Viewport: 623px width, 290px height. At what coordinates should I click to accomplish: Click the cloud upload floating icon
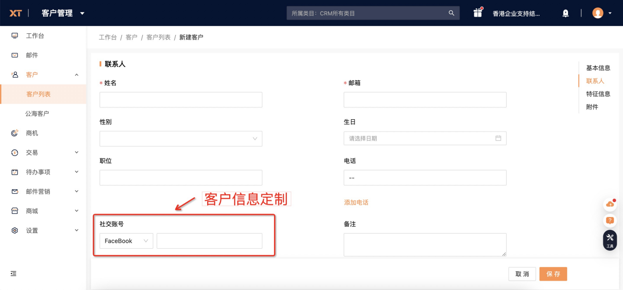coord(610,204)
